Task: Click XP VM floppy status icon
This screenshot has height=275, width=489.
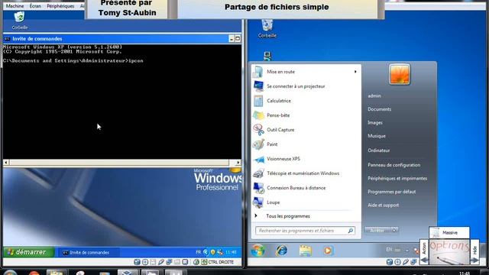Action: (153, 262)
